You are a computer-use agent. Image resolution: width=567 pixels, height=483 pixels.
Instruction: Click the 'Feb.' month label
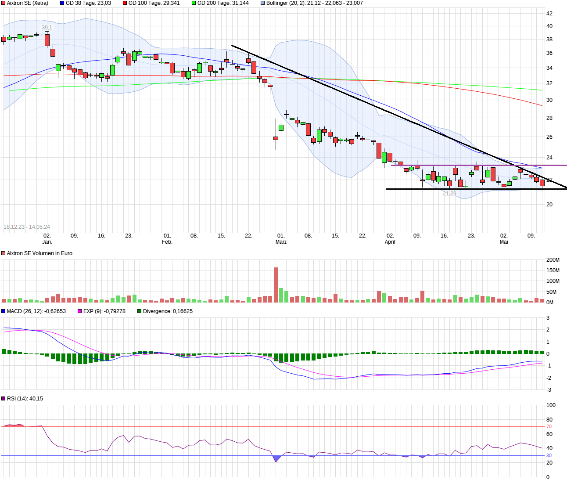pyautogui.click(x=167, y=242)
